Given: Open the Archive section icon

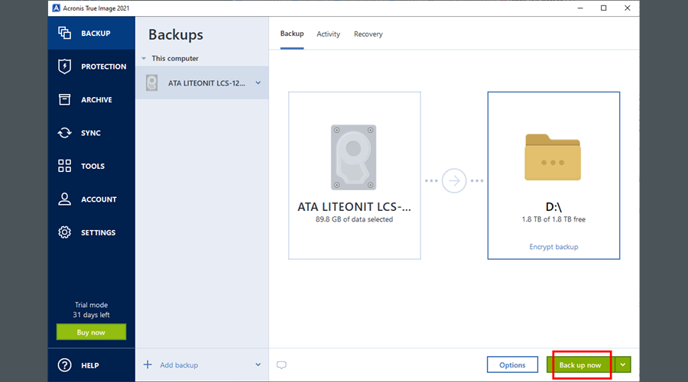Looking at the screenshot, I should coord(65,100).
